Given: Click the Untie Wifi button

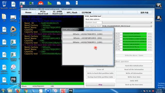Looking at the screenshot, I should coord(134,81).
